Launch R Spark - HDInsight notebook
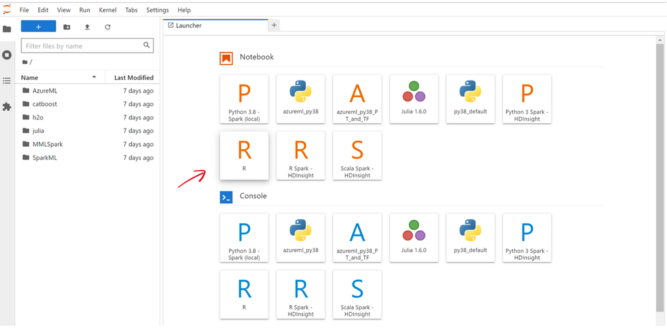The width and height of the screenshot is (667, 334). pyautogui.click(x=300, y=155)
